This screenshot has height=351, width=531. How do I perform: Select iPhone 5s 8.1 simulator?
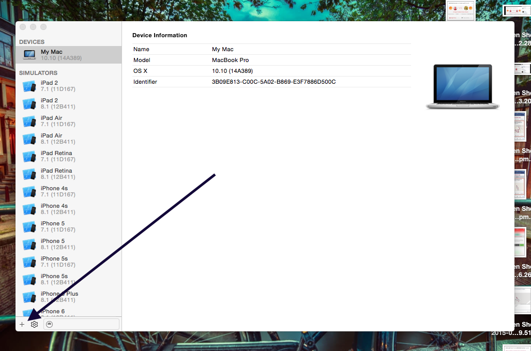click(69, 280)
